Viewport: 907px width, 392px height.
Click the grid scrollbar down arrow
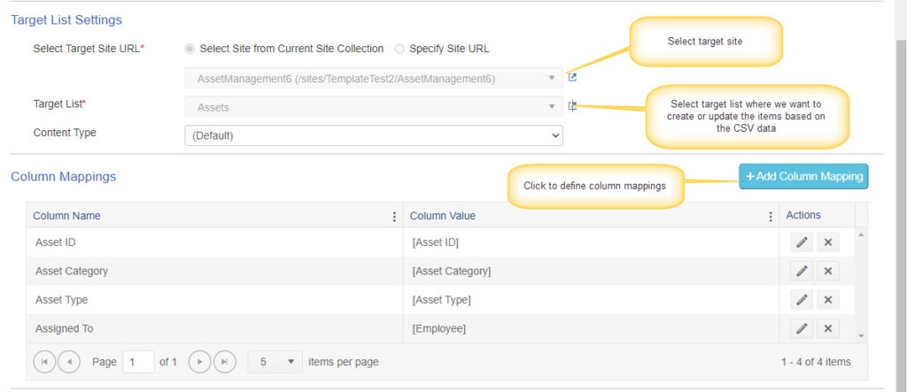861,335
